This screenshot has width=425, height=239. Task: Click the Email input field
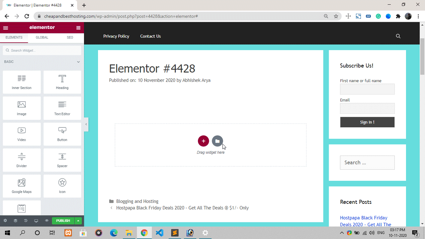click(x=367, y=108)
